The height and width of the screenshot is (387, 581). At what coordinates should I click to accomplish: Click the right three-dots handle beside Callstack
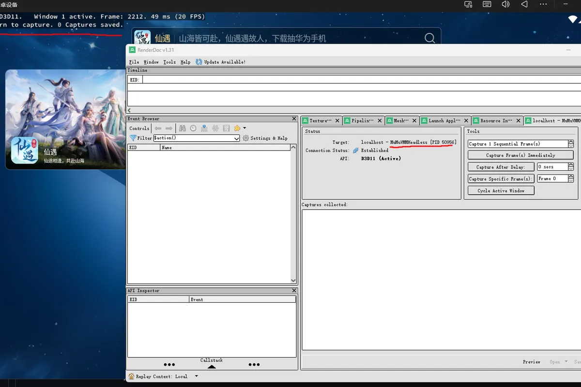pos(254,365)
